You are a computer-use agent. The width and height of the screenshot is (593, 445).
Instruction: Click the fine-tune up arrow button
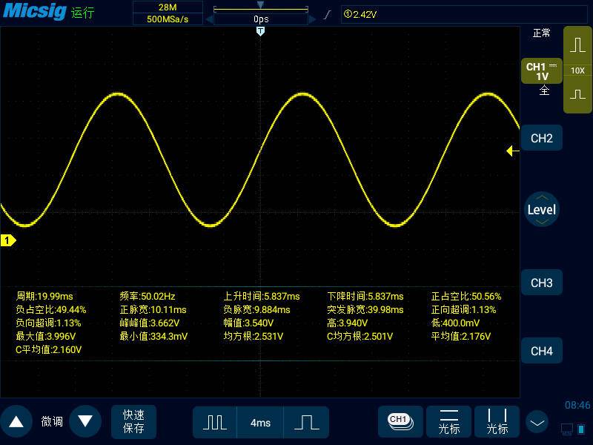click(16, 421)
